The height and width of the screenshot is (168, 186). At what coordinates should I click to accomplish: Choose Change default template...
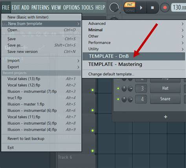point(134,74)
